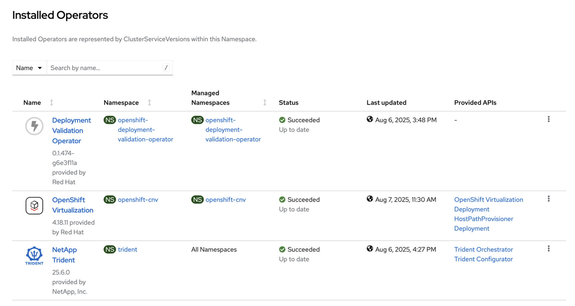
Task: Open the NetApp Trident operator details
Action: coord(64,255)
